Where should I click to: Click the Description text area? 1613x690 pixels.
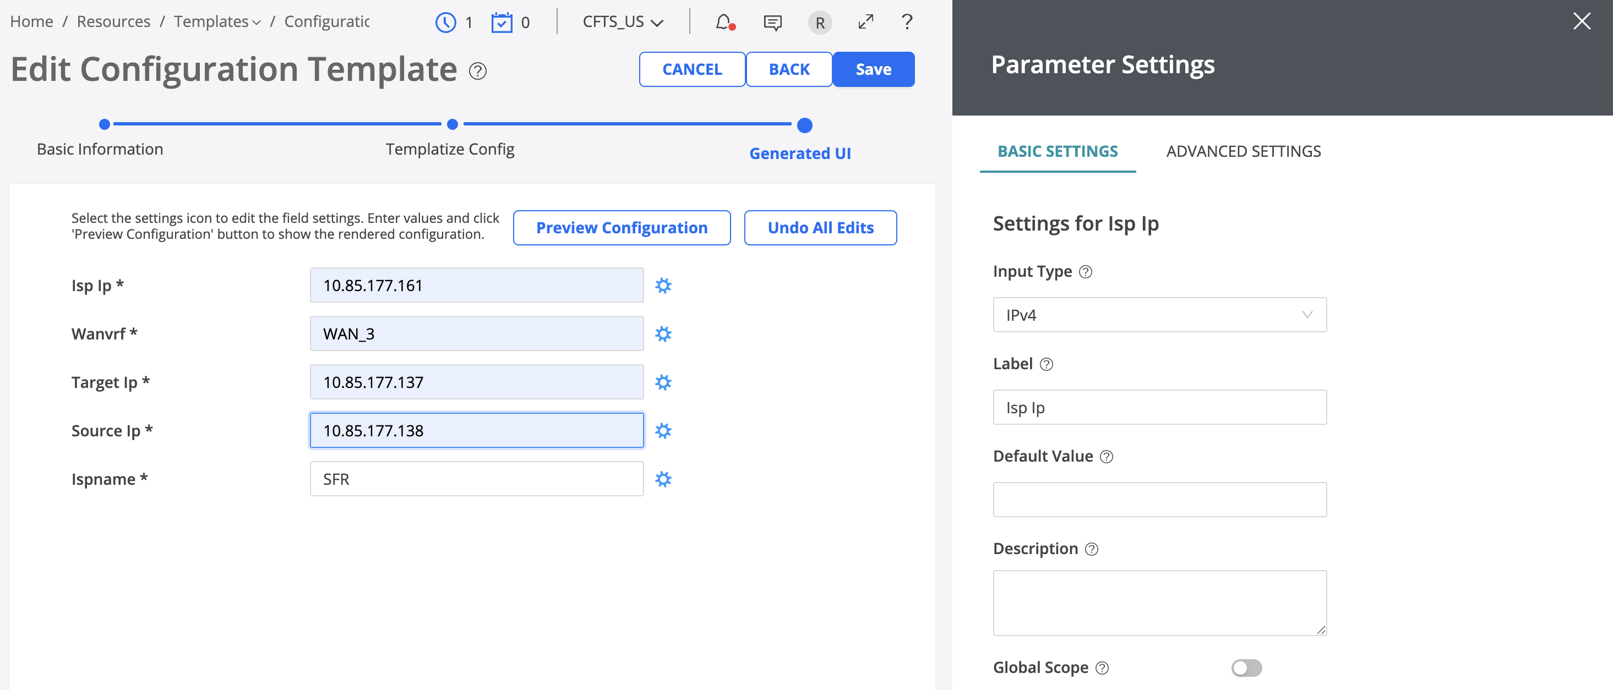click(x=1160, y=603)
